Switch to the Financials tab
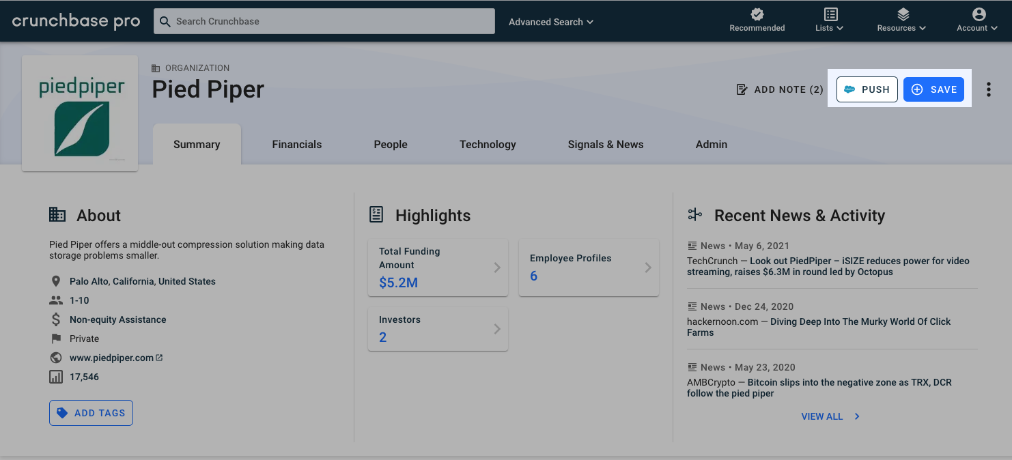The width and height of the screenshot is (1012, 460). (x=296, y=144)
